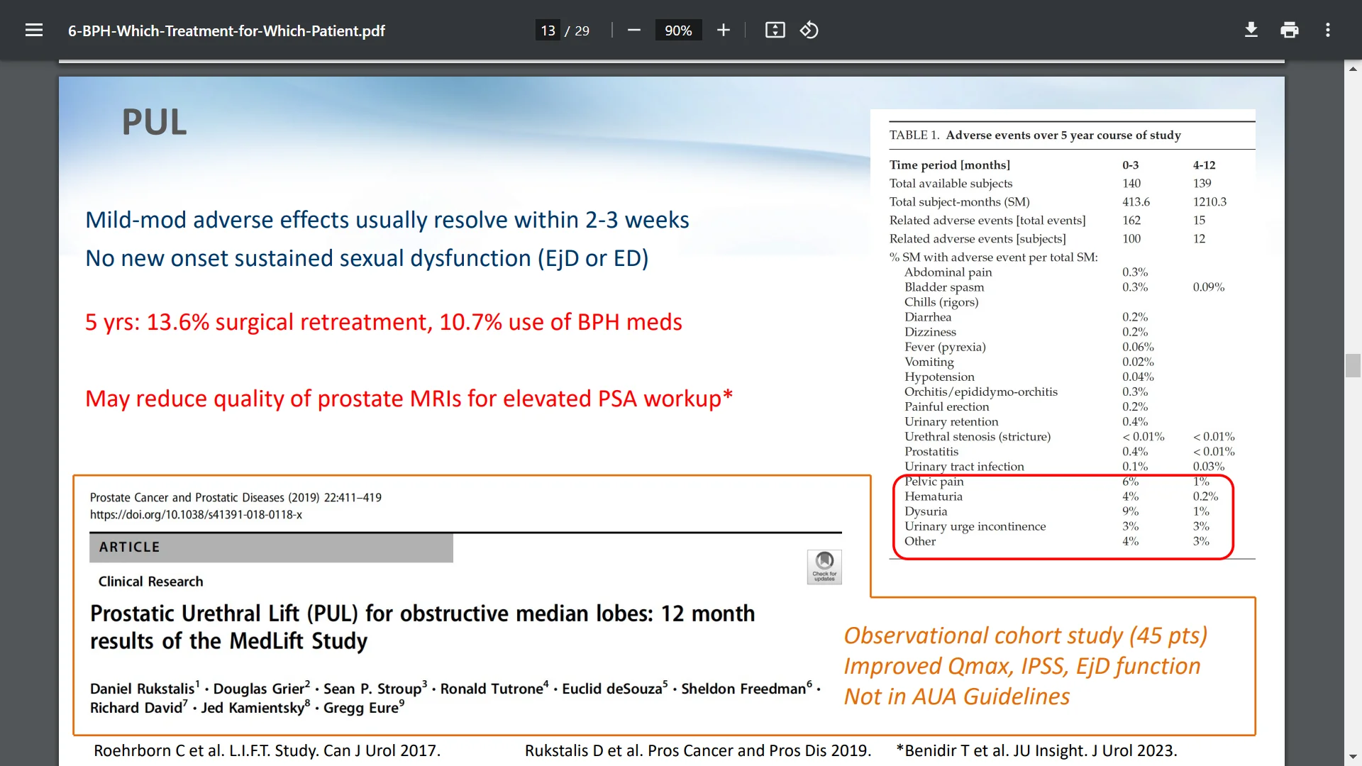Viewport: 1362px width, 766px height.
Task: Click the Rukstalis Pros Cancer citation
Action: coord(698,750)
